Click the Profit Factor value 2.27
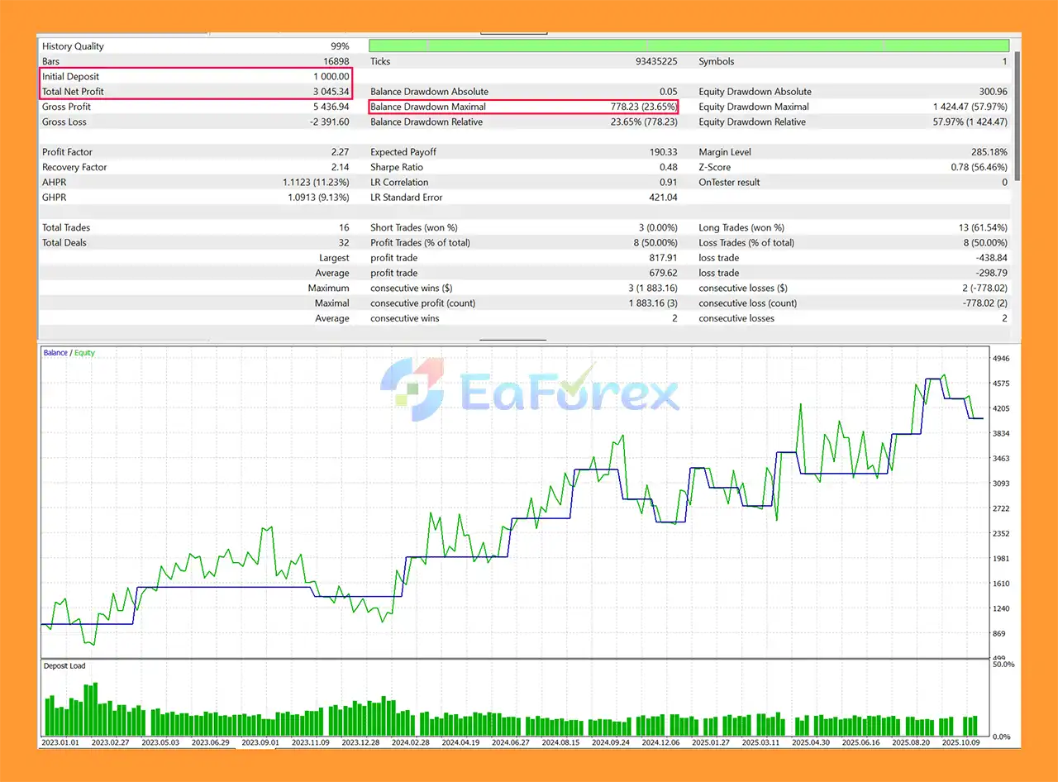This screenshot has width=1058, height=782. click(x=341, y=151)
